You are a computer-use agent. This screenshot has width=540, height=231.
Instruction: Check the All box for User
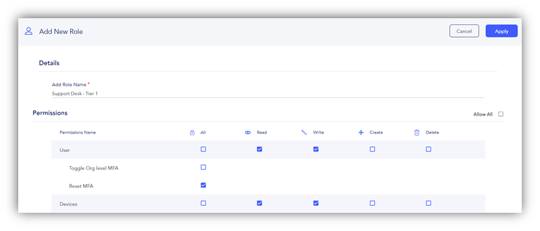click(x=203, y=149)
